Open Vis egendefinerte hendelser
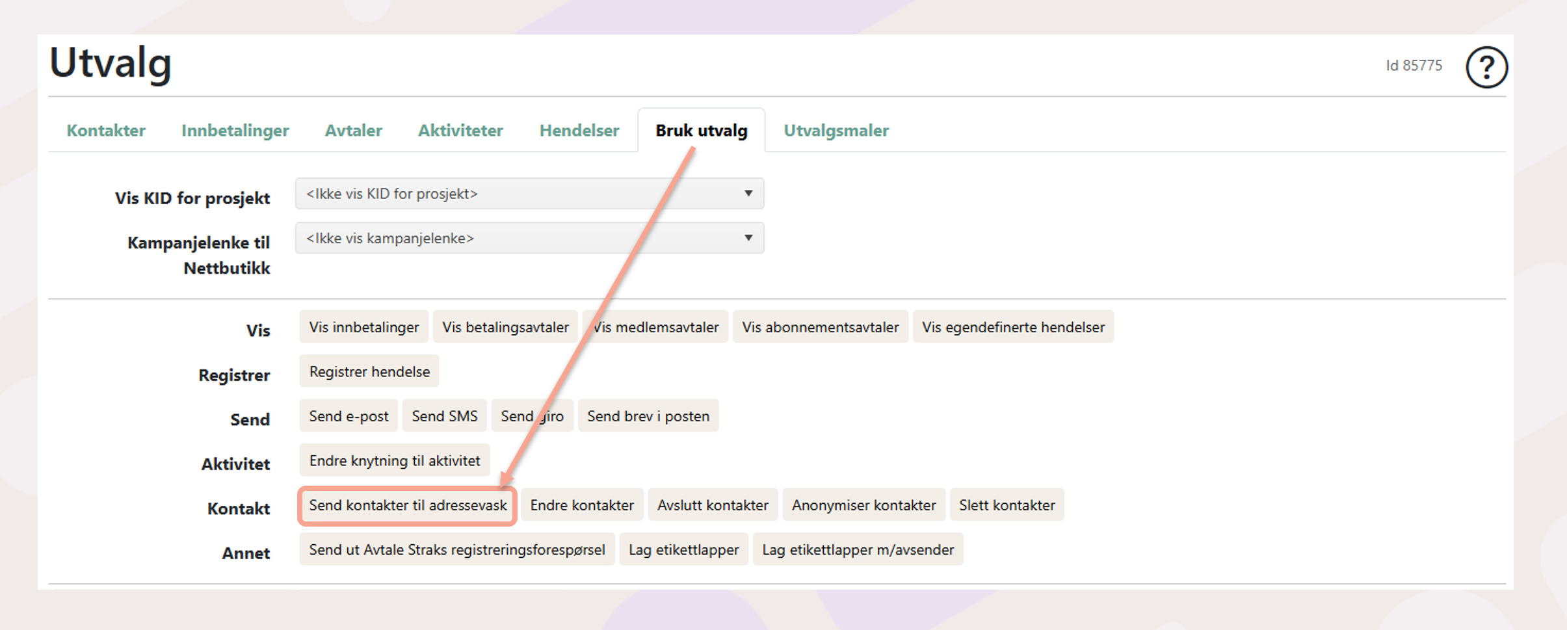 coord(1013,327)
